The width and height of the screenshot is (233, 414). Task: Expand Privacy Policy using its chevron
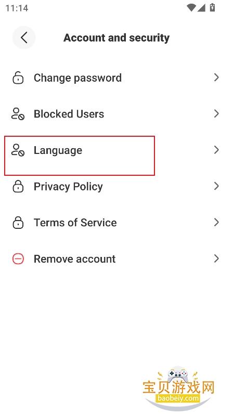click(x=216, y=186)
